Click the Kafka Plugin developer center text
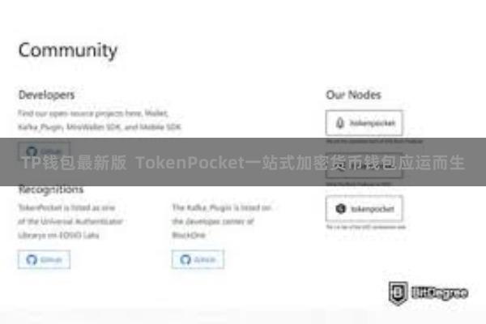 [222, 221]
